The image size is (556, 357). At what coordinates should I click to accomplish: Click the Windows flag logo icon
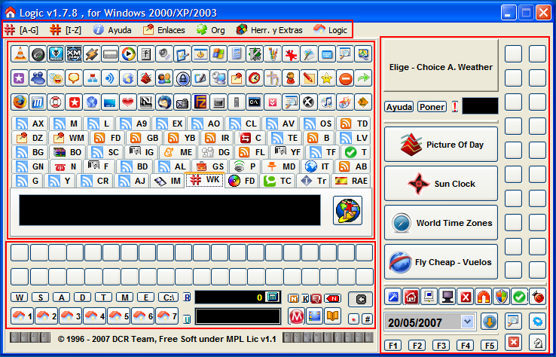click(218, 54)
